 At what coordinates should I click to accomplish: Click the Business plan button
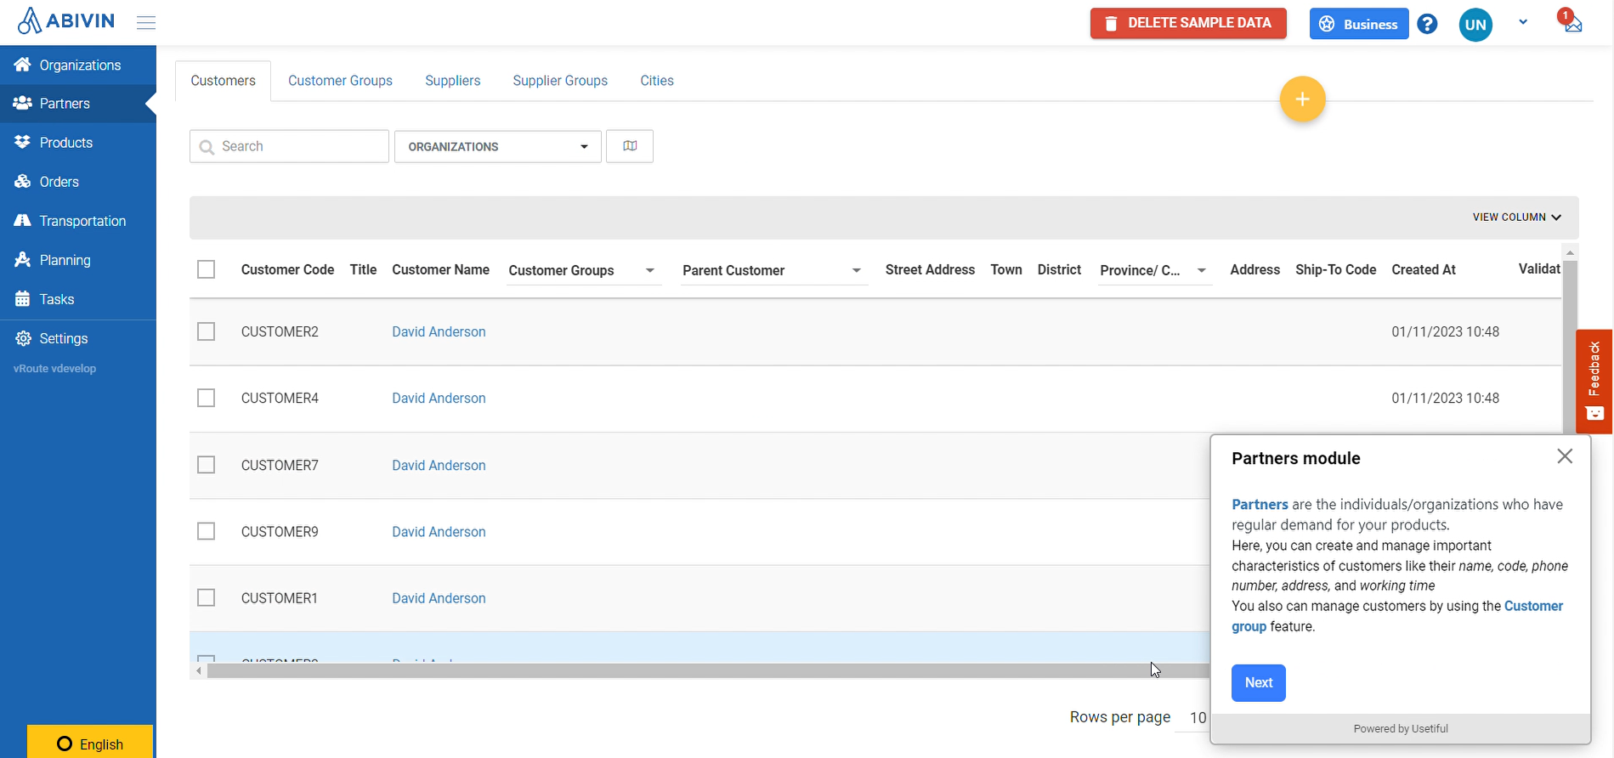click(1359, 24)
